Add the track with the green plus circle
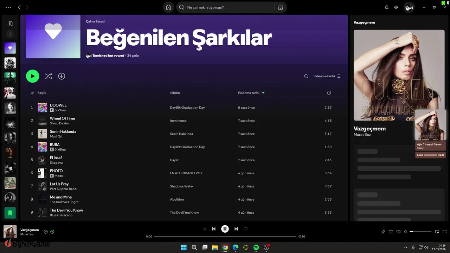 click(x=52, y=232)
